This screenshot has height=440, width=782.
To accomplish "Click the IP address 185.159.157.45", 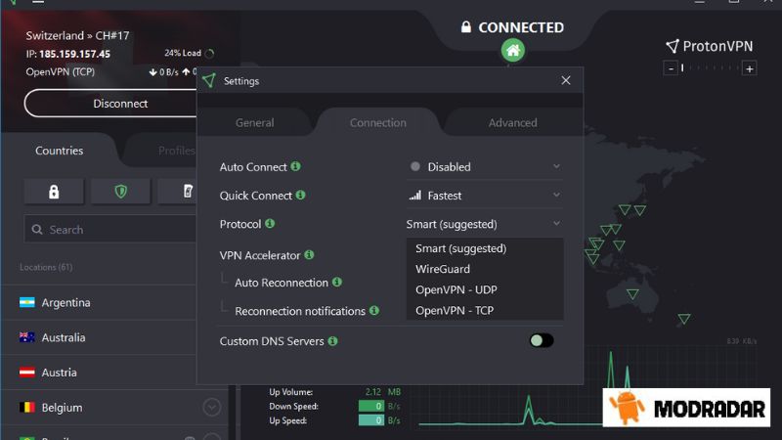I will pos(74,54).
